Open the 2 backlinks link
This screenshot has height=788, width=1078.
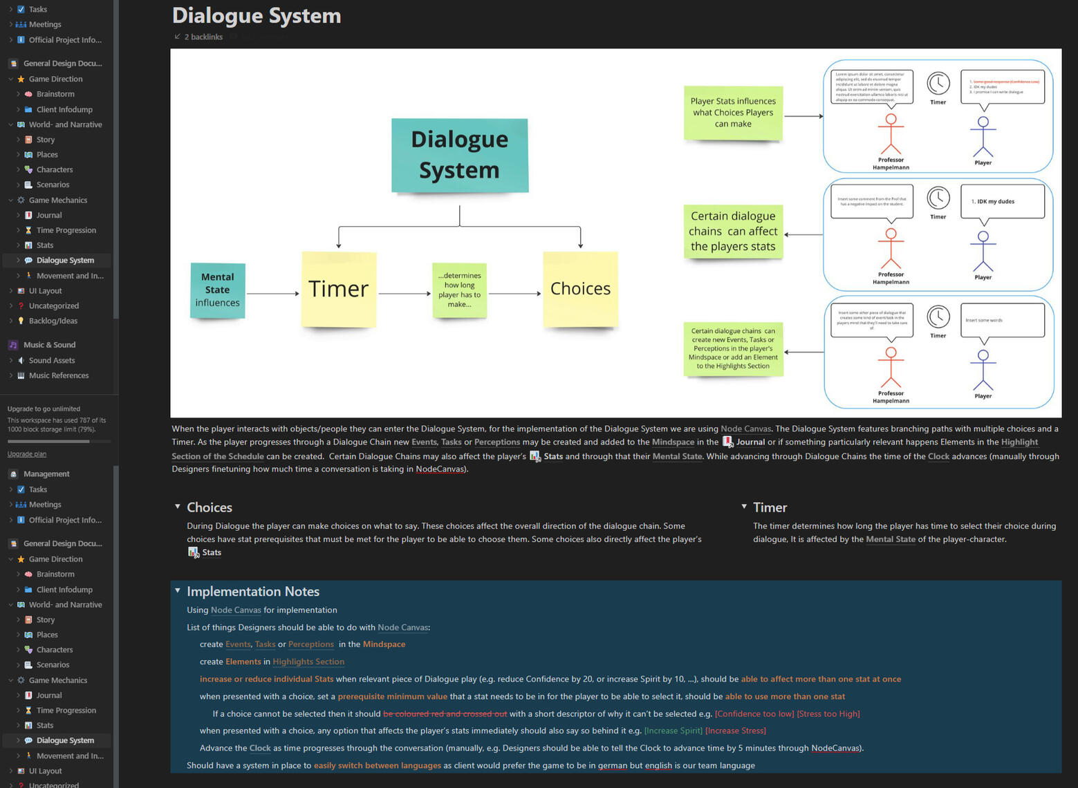pos(203,37)
